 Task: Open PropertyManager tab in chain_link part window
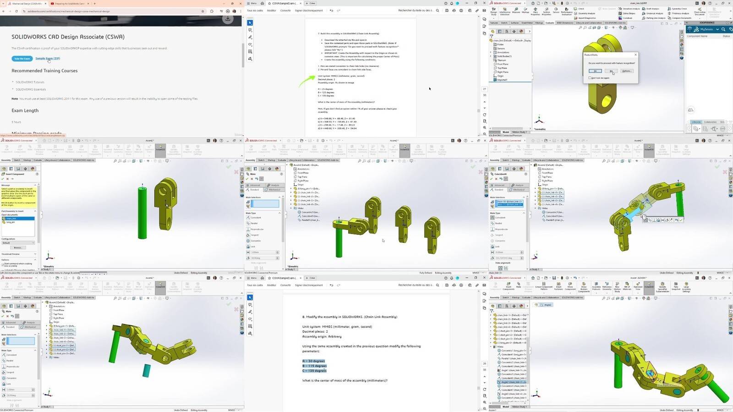click(500, 31)
